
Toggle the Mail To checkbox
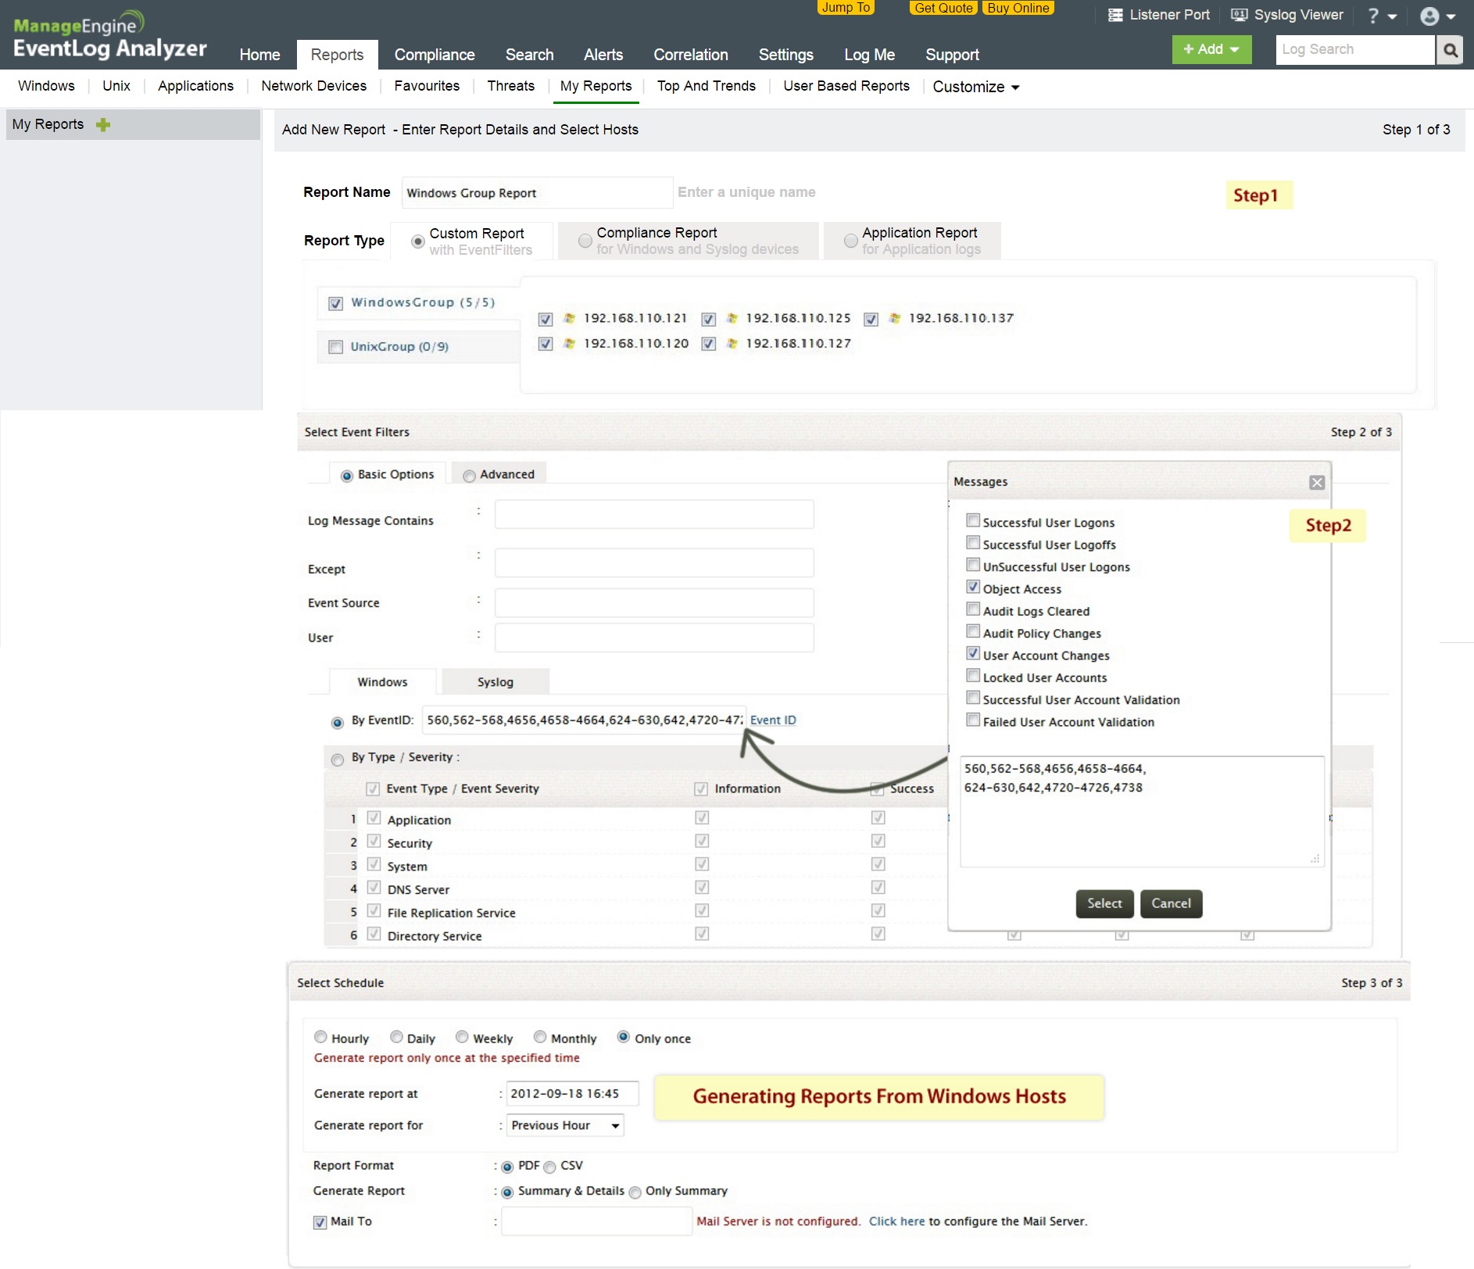(320, 1222)
